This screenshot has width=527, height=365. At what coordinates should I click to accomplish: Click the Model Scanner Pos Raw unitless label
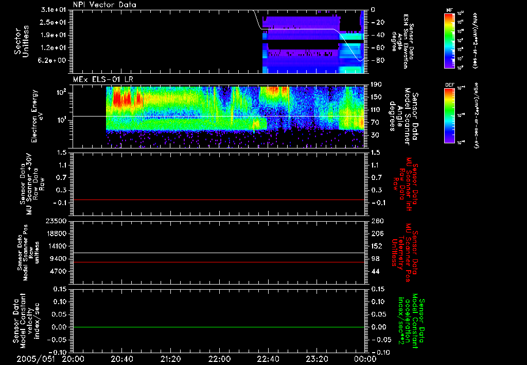point(29,253)
